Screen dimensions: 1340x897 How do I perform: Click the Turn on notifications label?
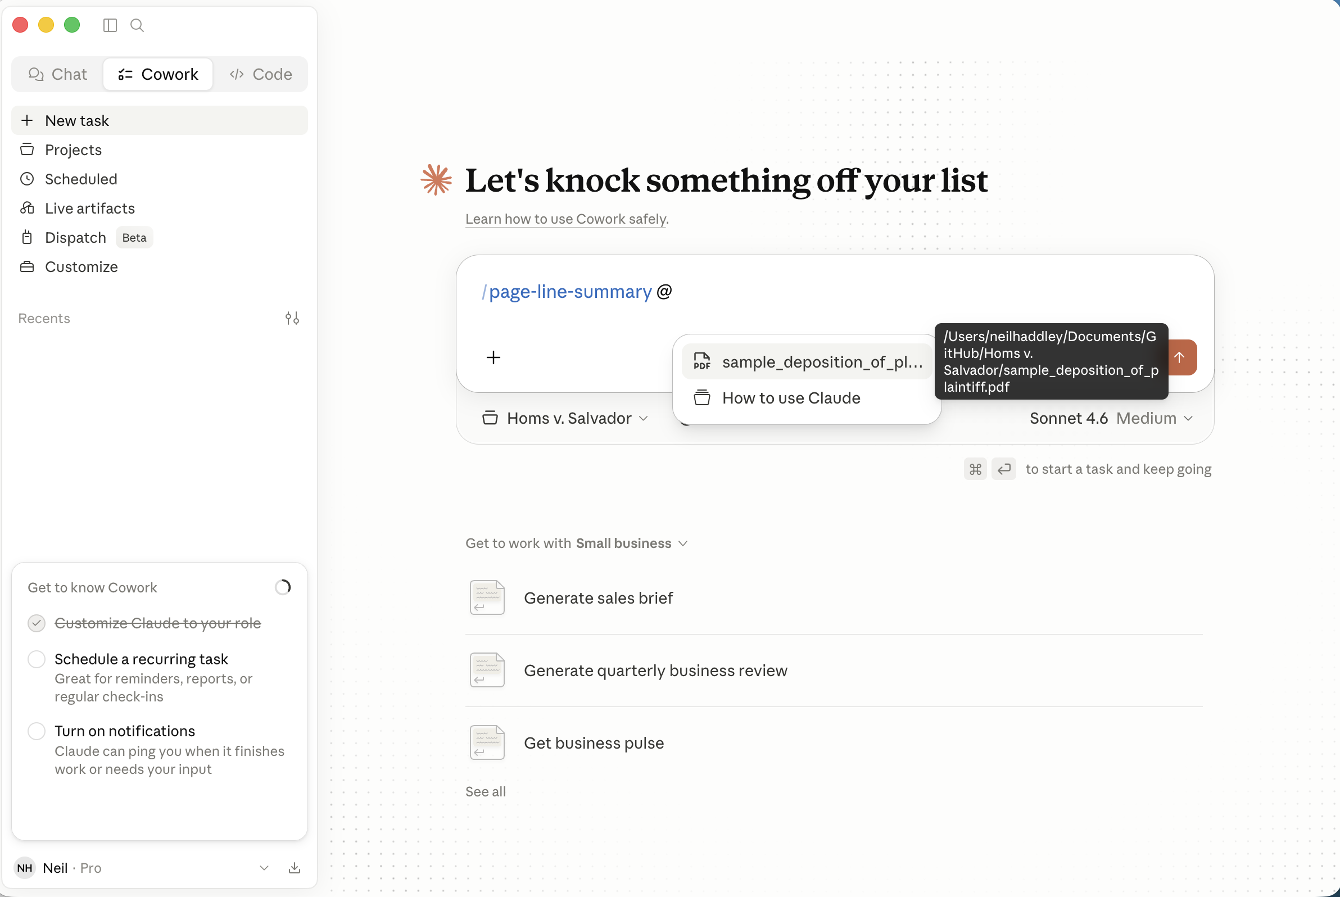click(x=125, y=731)
